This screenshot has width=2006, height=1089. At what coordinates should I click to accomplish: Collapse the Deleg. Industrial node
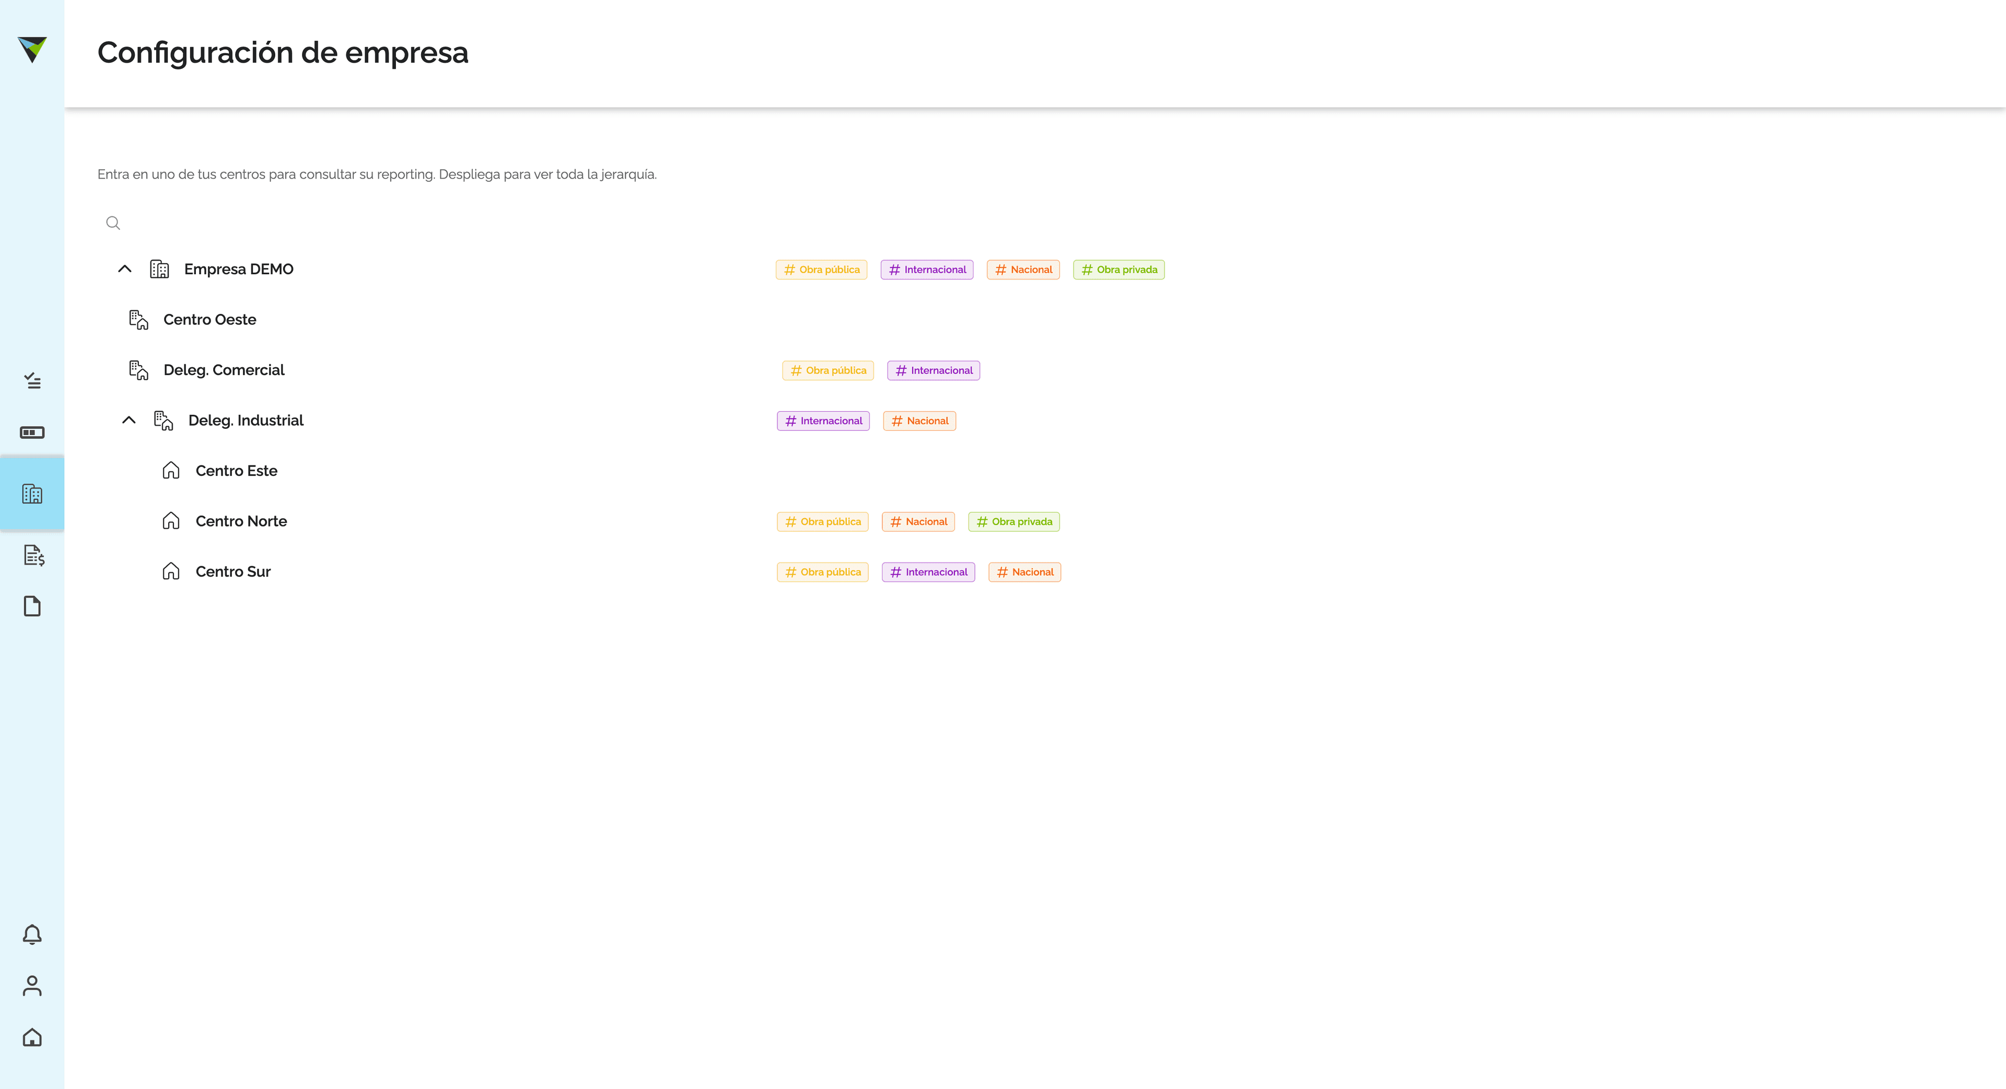(129, 420)
